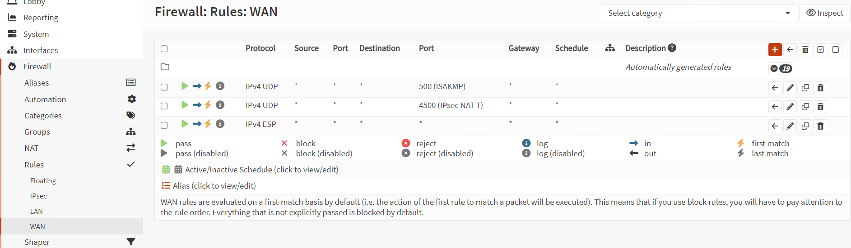Click the Description help question mark icon

pos(672,48)
